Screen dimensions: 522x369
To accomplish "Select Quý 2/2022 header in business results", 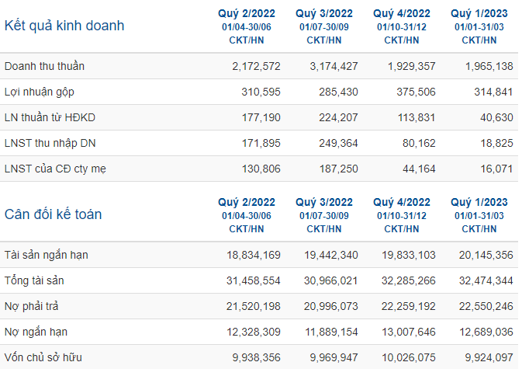I will click(x=247, y=14).
